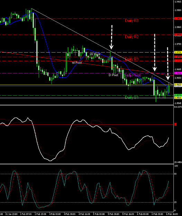This screenshot has width=182, height=216.
Task: Click the 20.4456 indicator scale value
Action: click(178, 162)
